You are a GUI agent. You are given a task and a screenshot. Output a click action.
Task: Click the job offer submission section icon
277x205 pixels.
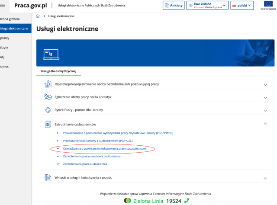pyautogui.click(x=48, y=97)
